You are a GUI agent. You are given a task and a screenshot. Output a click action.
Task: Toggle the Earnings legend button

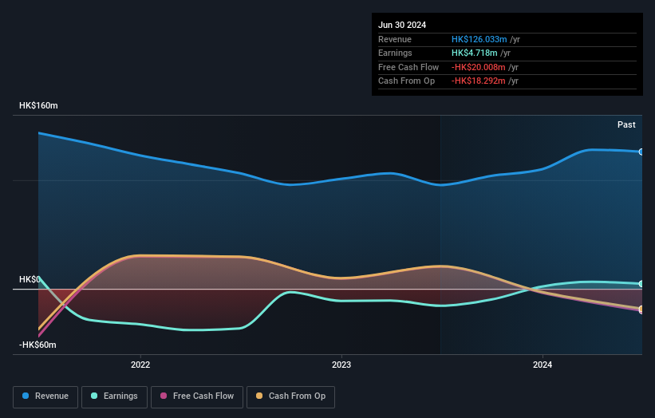[x=114, y=396]
